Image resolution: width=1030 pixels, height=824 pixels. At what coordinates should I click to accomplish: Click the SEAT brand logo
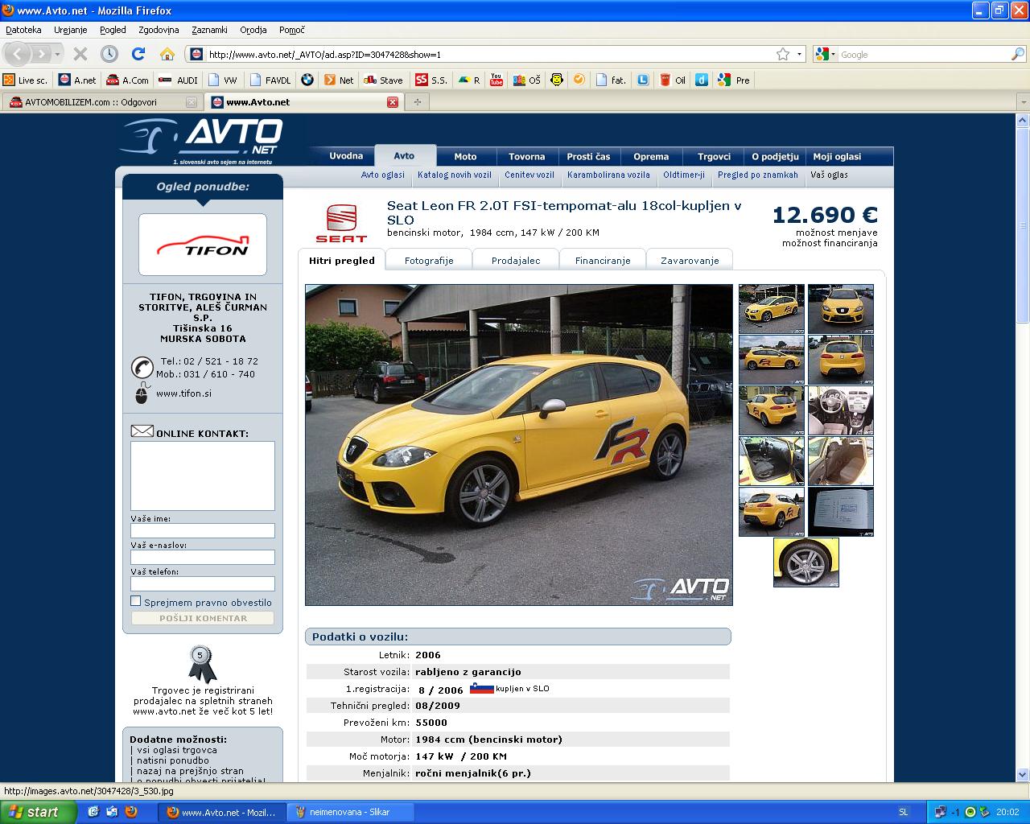(341, 223)
